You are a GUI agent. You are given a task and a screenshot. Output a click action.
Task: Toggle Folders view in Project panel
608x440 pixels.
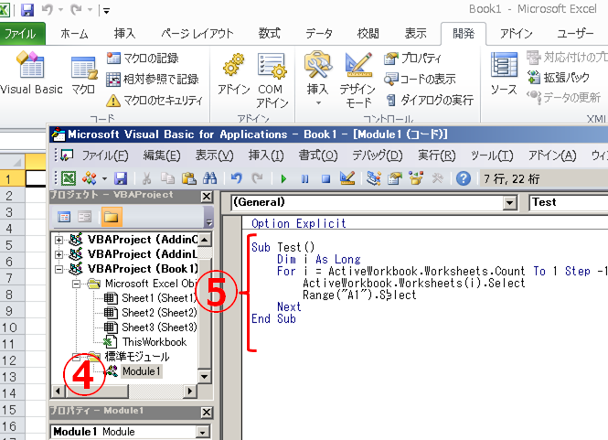click(x=111, y=217)
